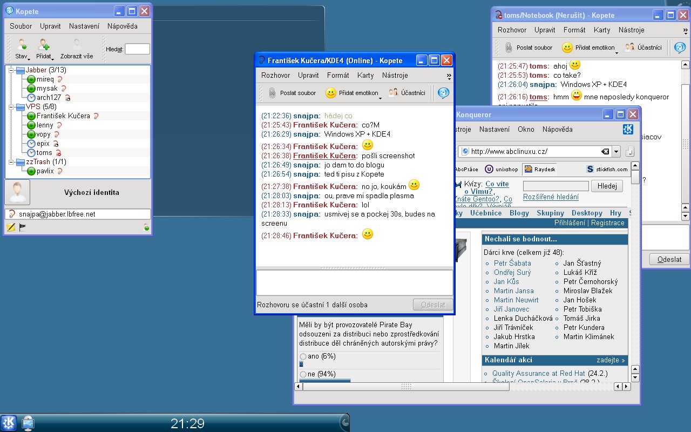Open Nastavení menu in Kopete contact list
691x432 pixels.
pyautogui.click(x=84, y=26)
